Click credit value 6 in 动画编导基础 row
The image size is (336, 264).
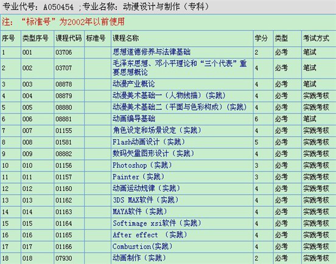click(256, 119)
